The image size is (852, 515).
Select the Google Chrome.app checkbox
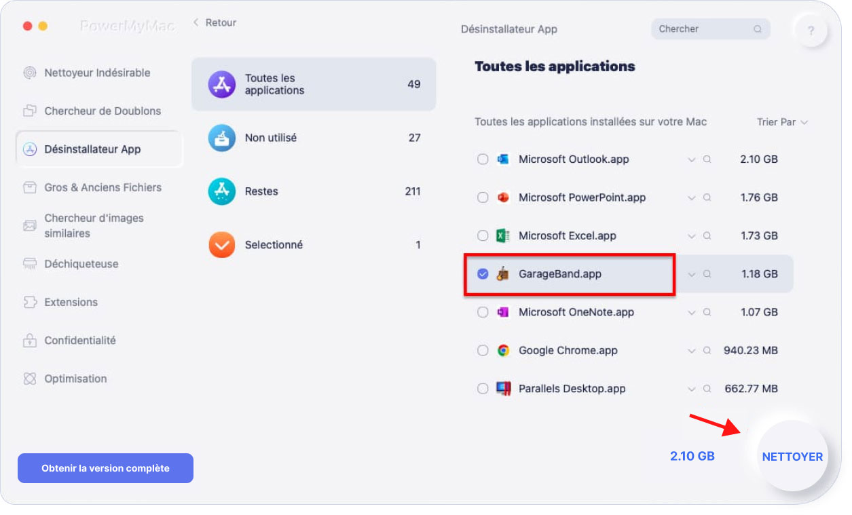[x=483, y=351]
